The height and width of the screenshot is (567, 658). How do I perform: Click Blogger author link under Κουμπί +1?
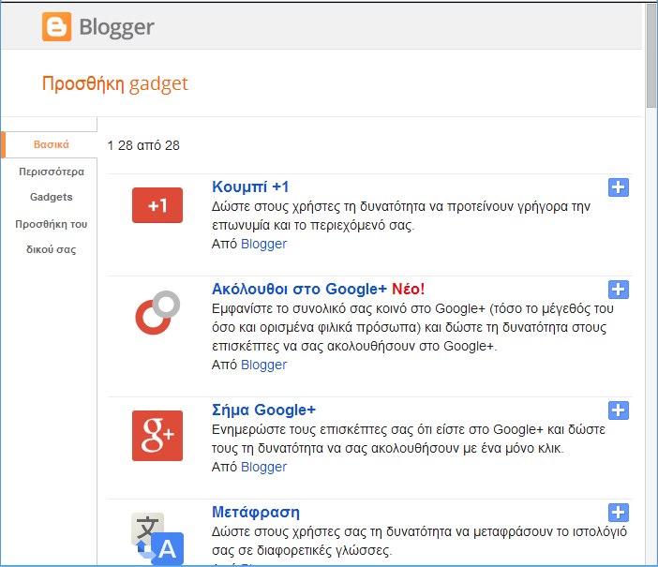[263, 244]
